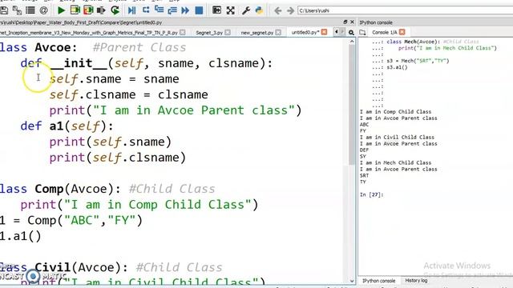Maximize current pane icon

click(x=216, y=10)
